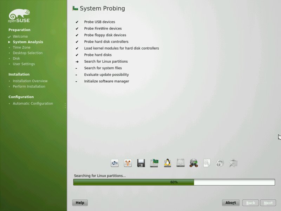
Task: Select the Disk sidebar step
Action: click(x=16, y=58)
